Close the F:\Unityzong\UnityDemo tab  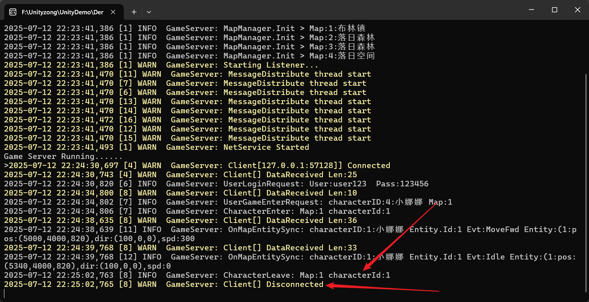pos(113,12)
